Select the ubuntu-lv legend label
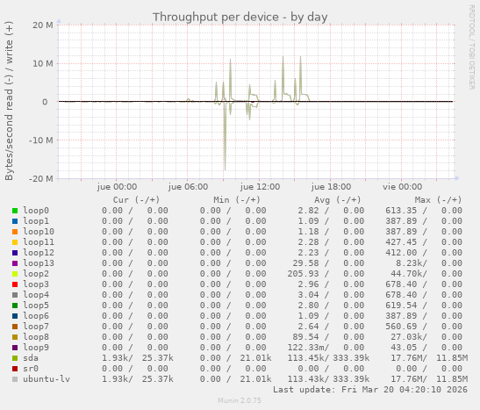Image resolution: width=480 pixels, height=410 pixels. (x=47, y=379)
